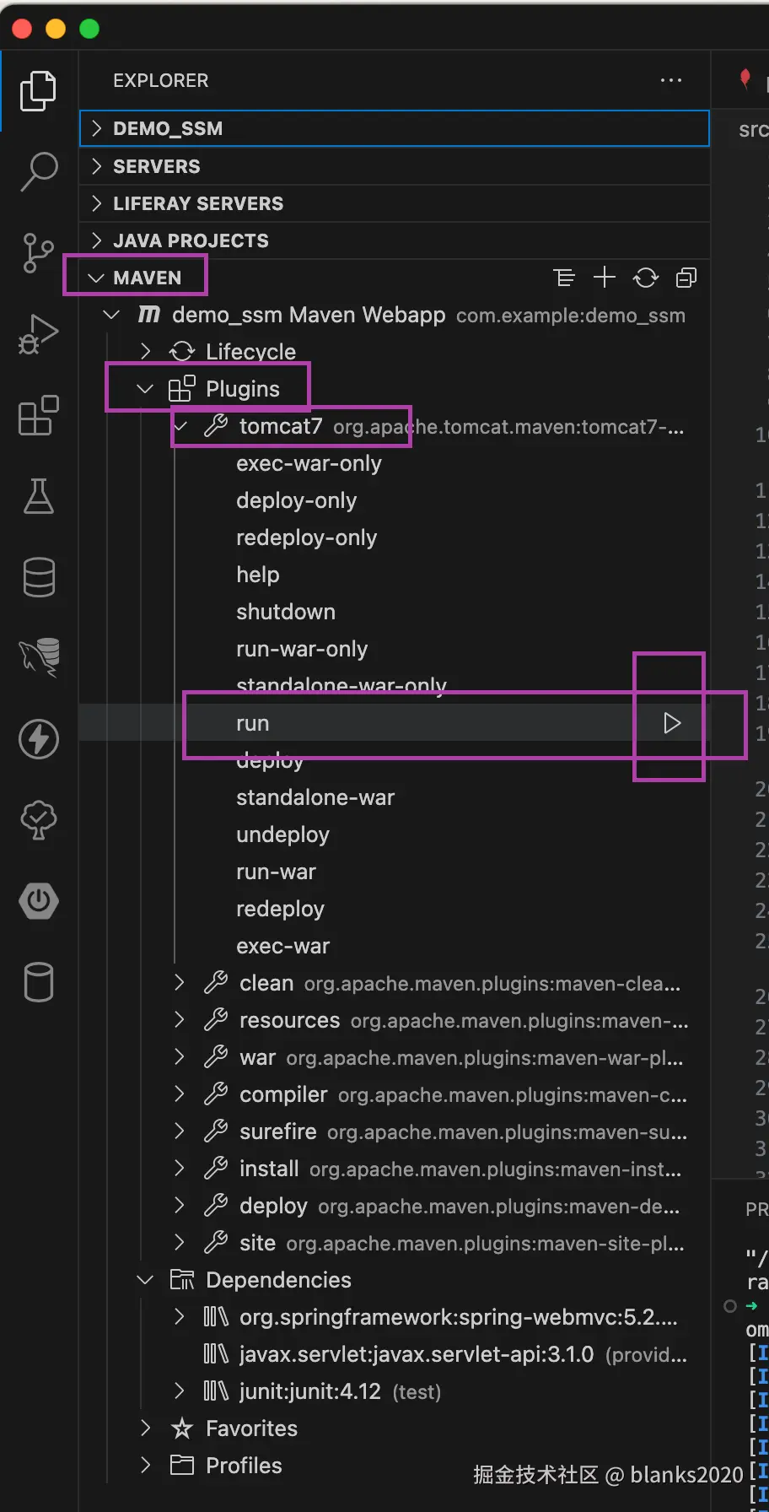Open the Testing view flask icon
Screen dimensions: 769x1512
point(37,497)
